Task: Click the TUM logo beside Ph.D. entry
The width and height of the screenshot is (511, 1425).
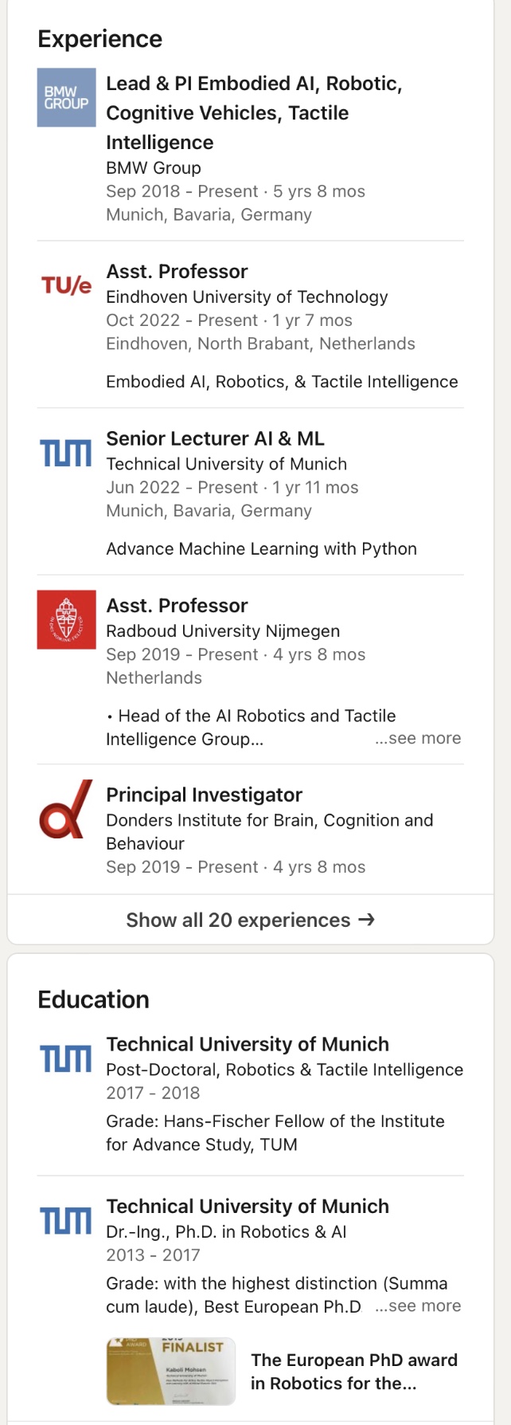Action: [66, 1220]
